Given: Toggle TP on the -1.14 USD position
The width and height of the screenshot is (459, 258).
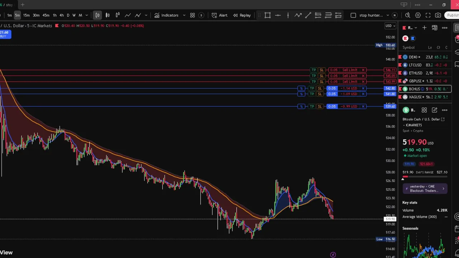Looking at the screenshot, I should 312,88.
